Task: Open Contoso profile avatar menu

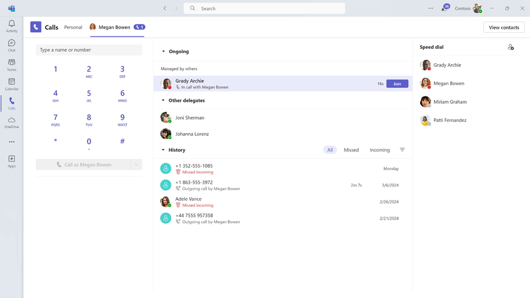Action: (x=477, y=8)
